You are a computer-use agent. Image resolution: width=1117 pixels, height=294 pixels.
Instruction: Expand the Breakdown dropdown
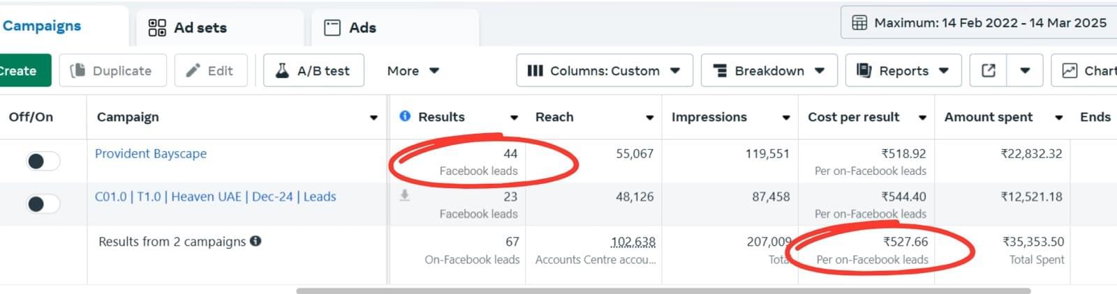tap(769, 70)
